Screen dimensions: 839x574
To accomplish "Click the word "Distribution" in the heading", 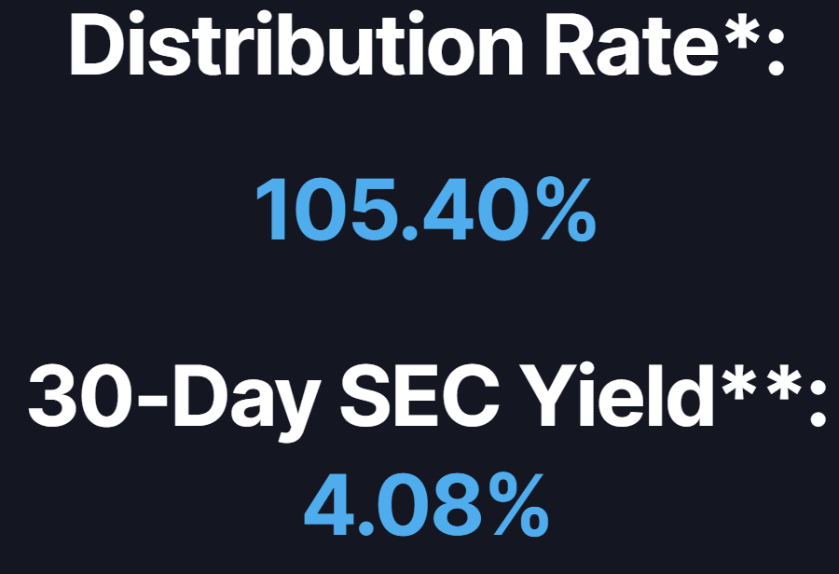I will (296, 47).
